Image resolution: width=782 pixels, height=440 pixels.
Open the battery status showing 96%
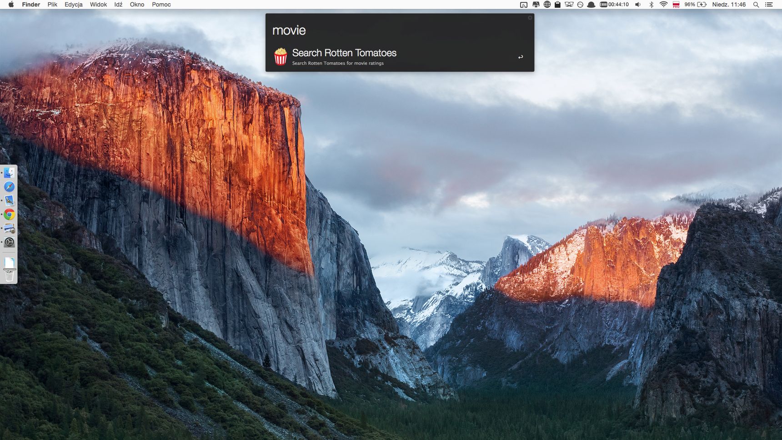coord(696,5)
